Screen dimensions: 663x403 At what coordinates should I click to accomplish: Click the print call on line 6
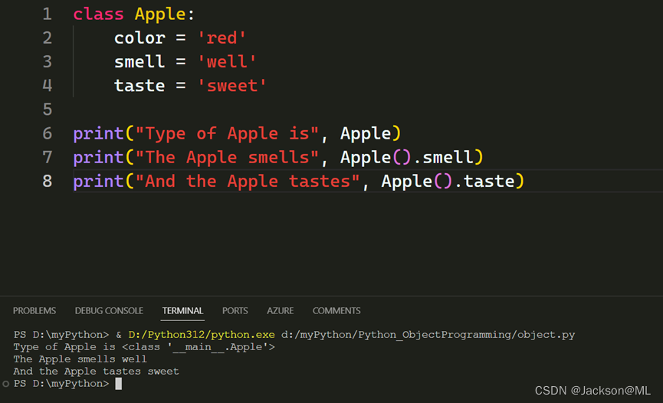coord(98,133)
